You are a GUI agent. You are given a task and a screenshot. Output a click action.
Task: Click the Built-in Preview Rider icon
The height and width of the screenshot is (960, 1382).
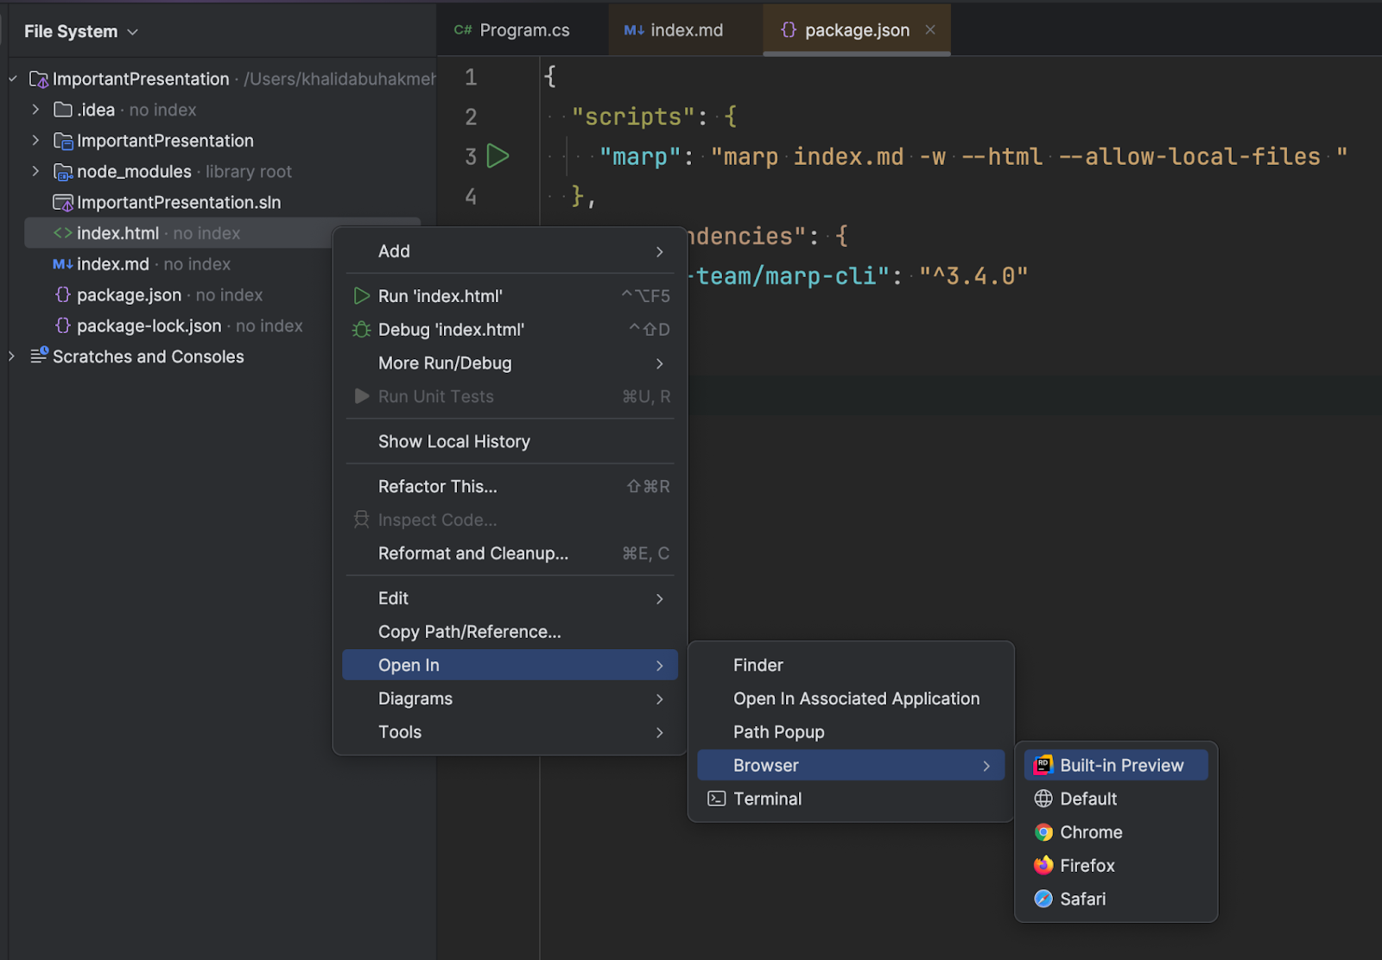[1043, 765]
